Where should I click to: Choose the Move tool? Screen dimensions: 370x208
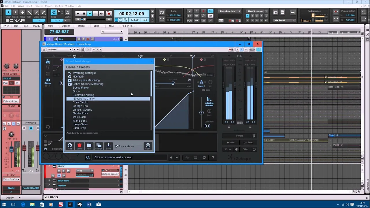point(22,12)
